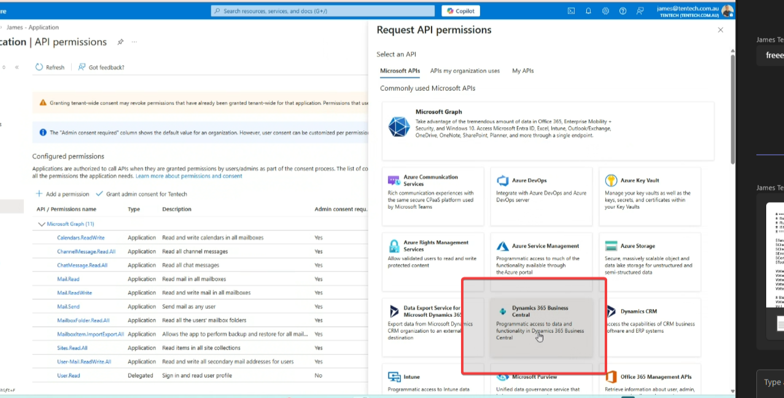Select the Microsoft Purview icon
The height and width of the screenshot is (398, 784).
[503, 377]
